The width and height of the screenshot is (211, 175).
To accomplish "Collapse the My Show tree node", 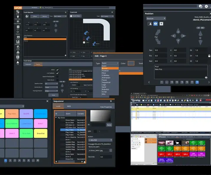I will pos(56,118).
